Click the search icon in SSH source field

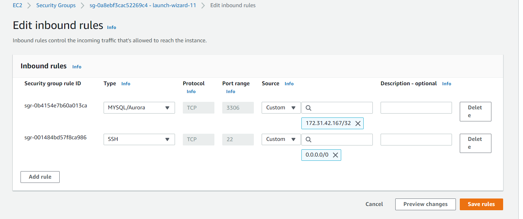click(x=308, y=140)
